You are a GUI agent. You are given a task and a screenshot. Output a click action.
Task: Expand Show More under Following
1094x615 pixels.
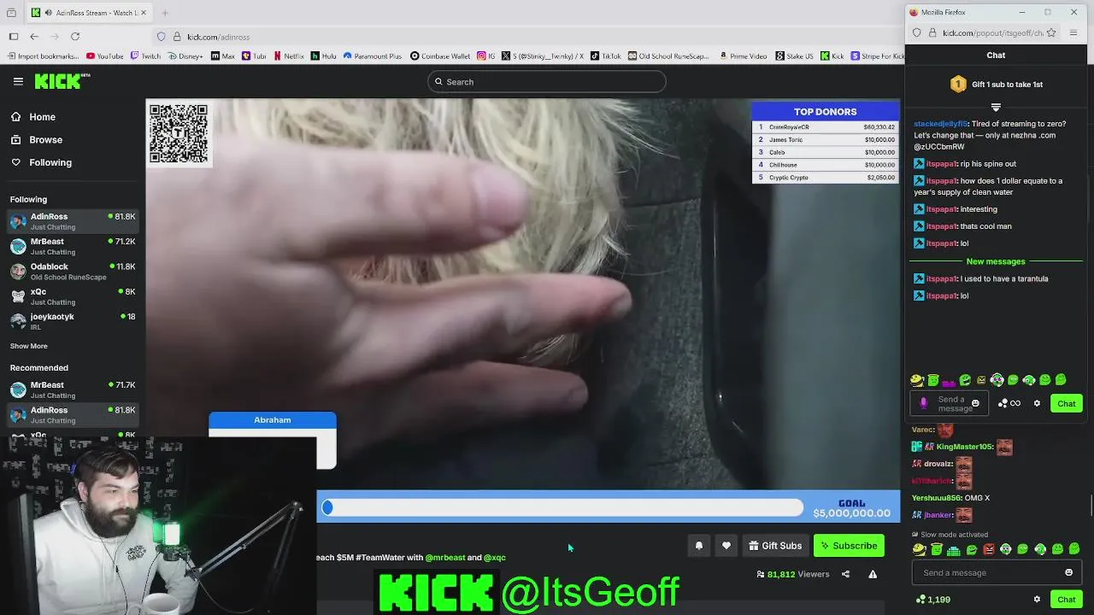(x=28, y=346)
